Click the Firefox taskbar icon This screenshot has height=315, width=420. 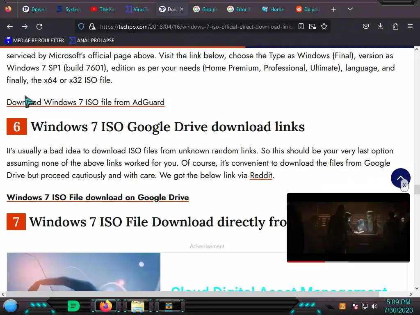click(x=105, y=306)
